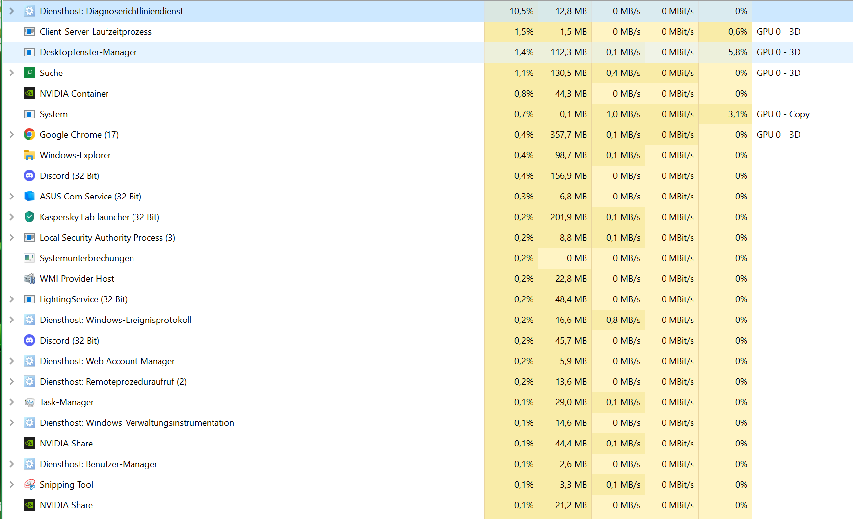The height and width of the screenshot is (519, 853).
Task: Click the Windows-Ereignisprotokoll gear icon
Action: pyautogui.click(x=29, y=320)
